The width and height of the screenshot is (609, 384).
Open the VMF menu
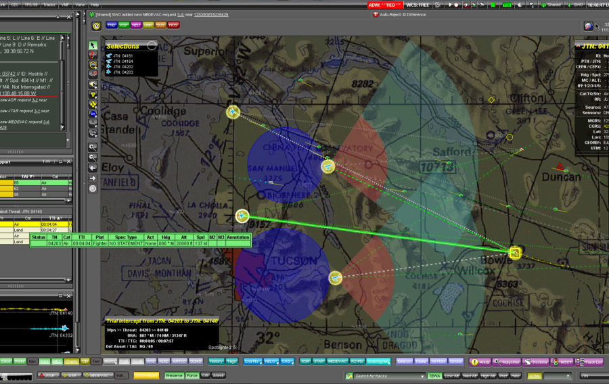coord(65,5)
